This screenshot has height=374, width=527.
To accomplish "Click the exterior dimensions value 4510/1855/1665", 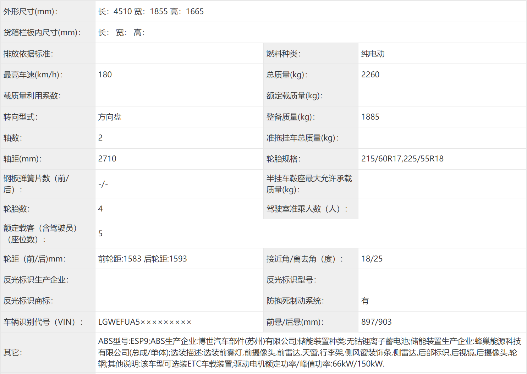I will pos(151,12).
